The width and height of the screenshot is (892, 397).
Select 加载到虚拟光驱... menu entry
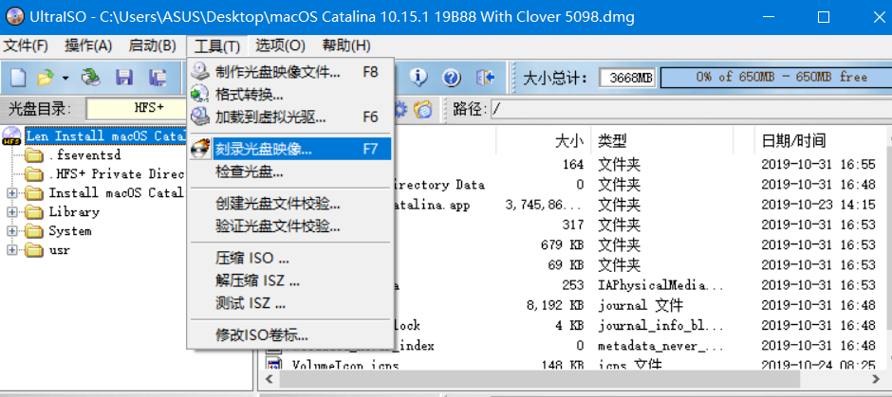(290, 117)
